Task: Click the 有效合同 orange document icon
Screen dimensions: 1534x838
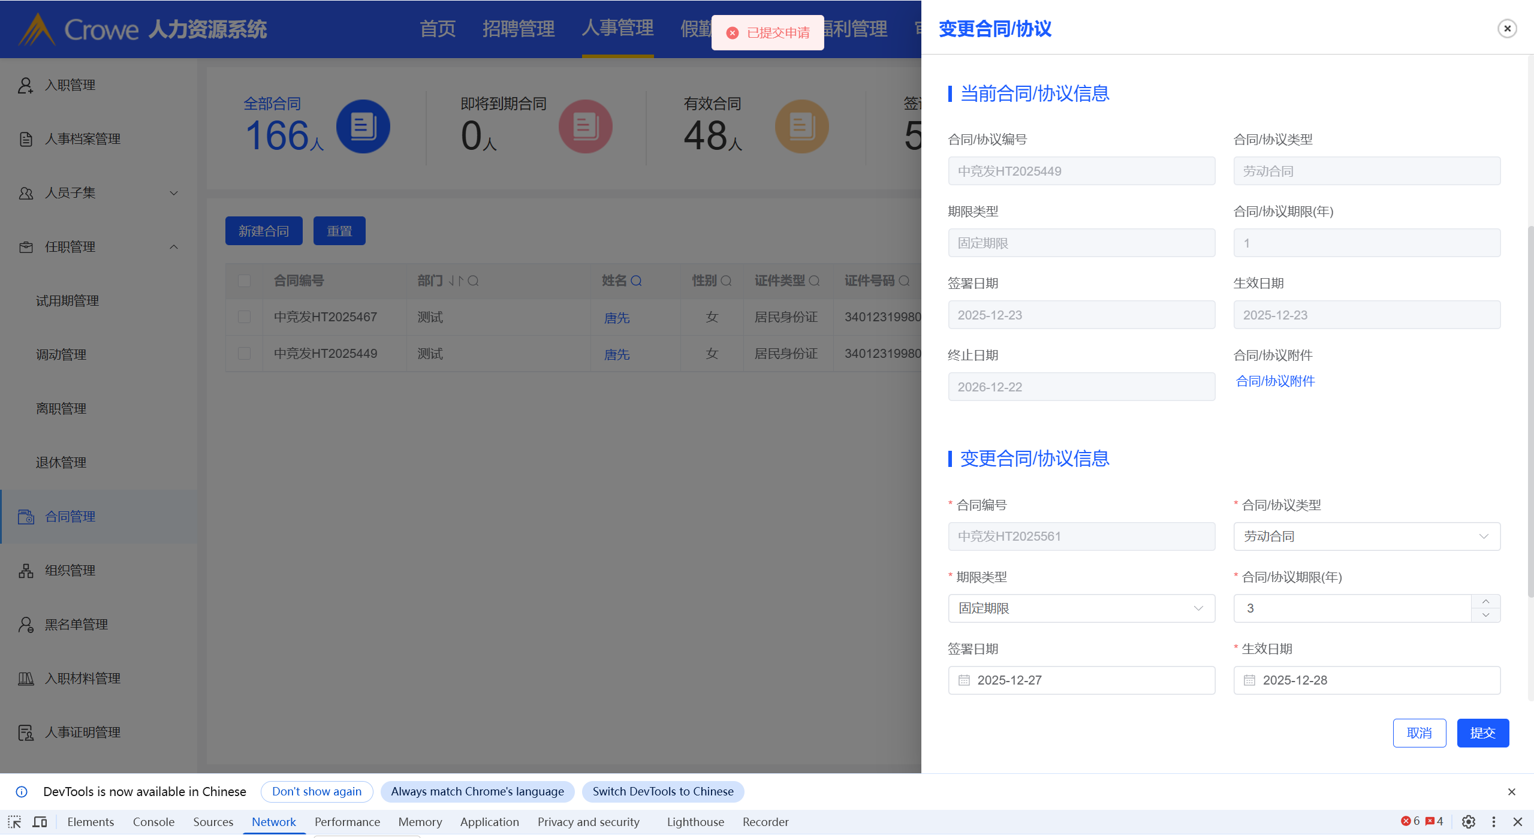Action: click(801, 126)
